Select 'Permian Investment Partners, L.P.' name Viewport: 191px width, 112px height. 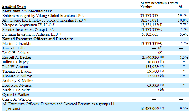(x=30, y=34)
